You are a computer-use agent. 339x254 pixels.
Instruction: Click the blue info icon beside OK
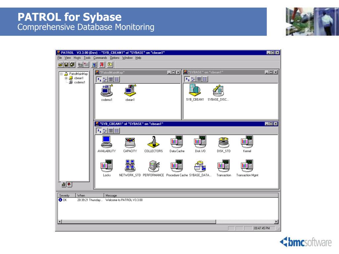pos(60,200)
